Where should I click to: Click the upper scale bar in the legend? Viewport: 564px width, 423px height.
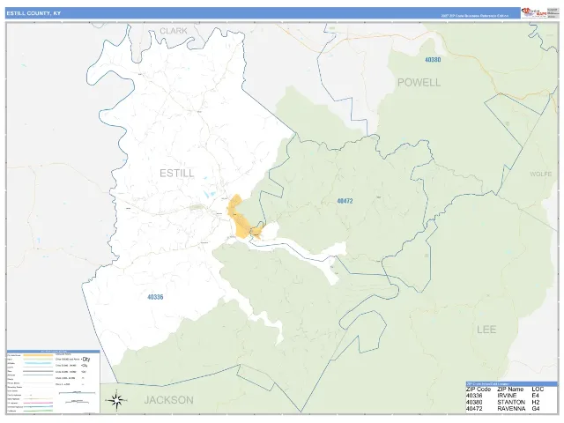(77, 392)
